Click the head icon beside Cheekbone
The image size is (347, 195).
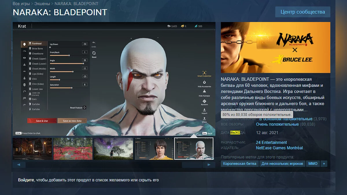(x=30, y=53)
